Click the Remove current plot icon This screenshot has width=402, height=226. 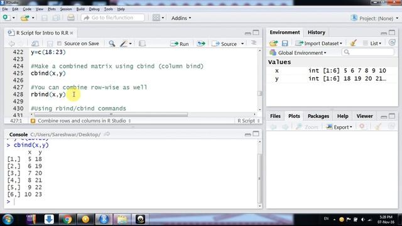(362, 126)
